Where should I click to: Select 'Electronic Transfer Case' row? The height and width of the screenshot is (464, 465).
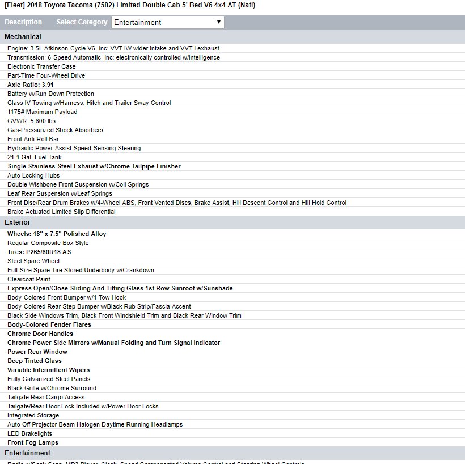[232, 66]
